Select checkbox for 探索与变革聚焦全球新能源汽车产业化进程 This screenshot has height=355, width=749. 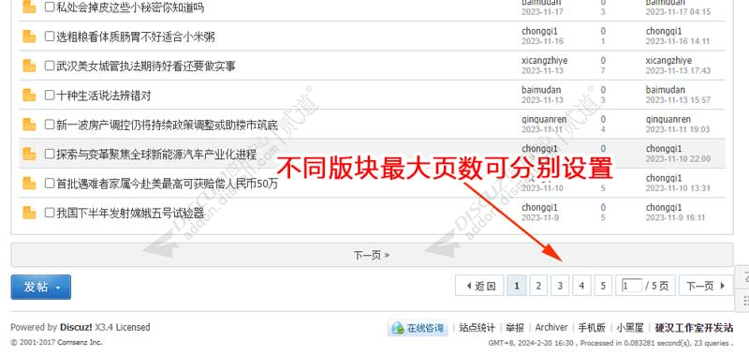pos(50,154)
